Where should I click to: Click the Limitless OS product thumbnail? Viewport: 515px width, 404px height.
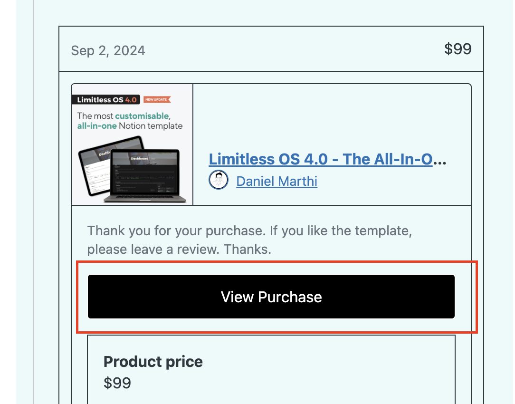click(x=132, y=144)
